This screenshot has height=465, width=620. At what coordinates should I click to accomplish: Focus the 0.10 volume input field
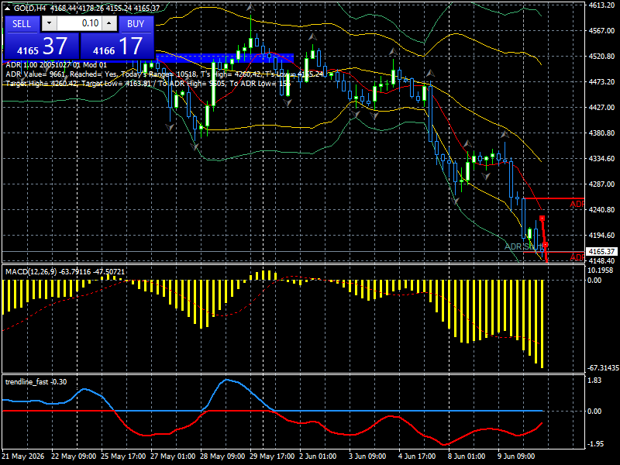pyautogui.click(x=79, y=23)
